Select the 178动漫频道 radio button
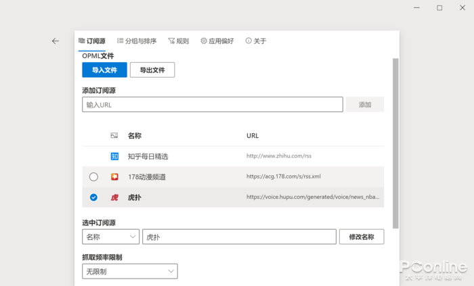The image size is (474, 286). tap(93, 177)
